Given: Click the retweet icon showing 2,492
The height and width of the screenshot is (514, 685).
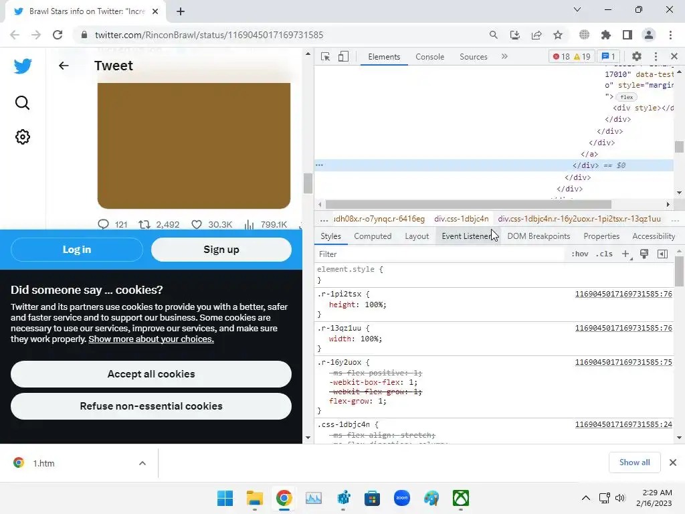Looking at the screenshot, I should coord(144,224).
